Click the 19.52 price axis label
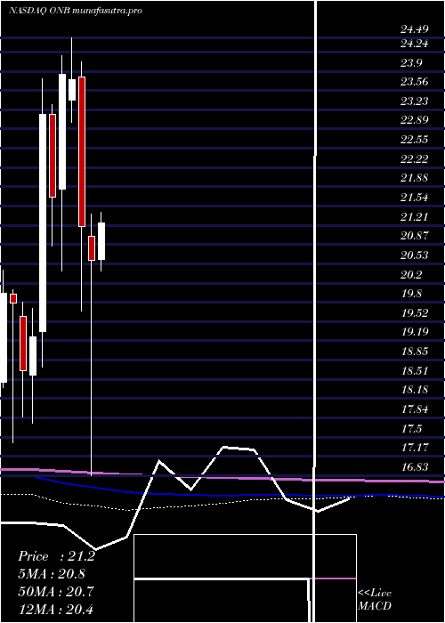The height and width of the screenshot is (623, 445). tap(414, 312)
